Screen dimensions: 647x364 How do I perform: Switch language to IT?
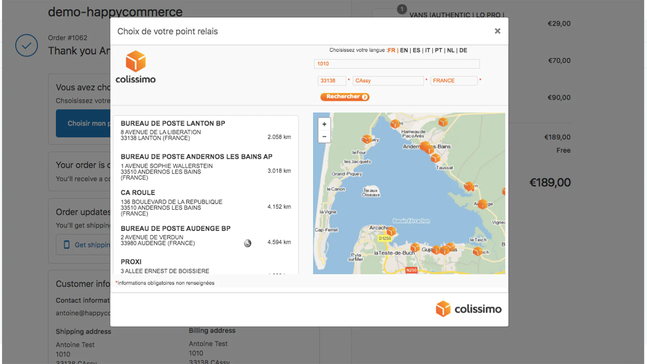(427, 51)
